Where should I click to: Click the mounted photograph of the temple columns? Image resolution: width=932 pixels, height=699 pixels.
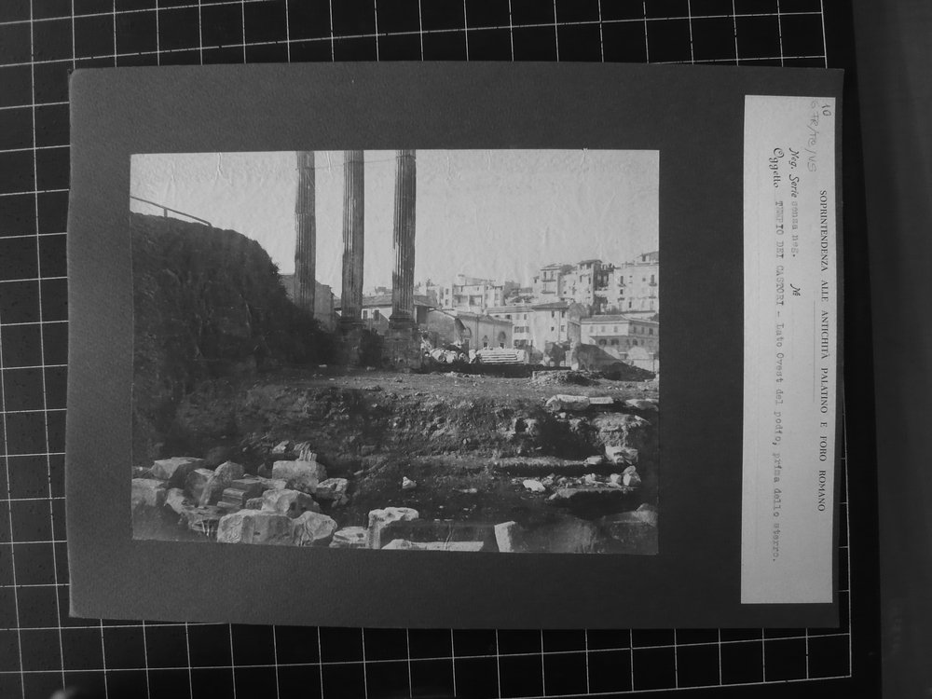tap(394, 352)
